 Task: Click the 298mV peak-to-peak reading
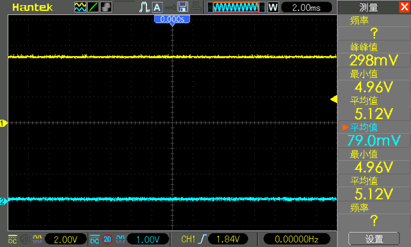point(374,60)
